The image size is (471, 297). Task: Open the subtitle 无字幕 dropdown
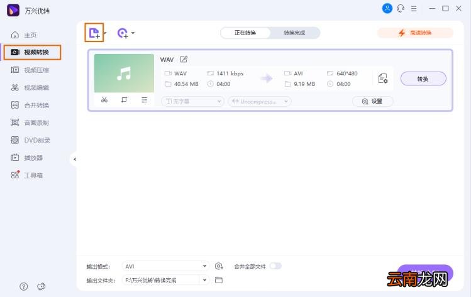click(x=192, y=101)
